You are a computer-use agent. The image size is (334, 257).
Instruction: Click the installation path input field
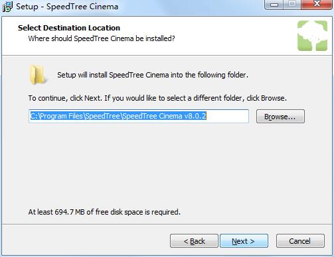(x=139, y=116)
